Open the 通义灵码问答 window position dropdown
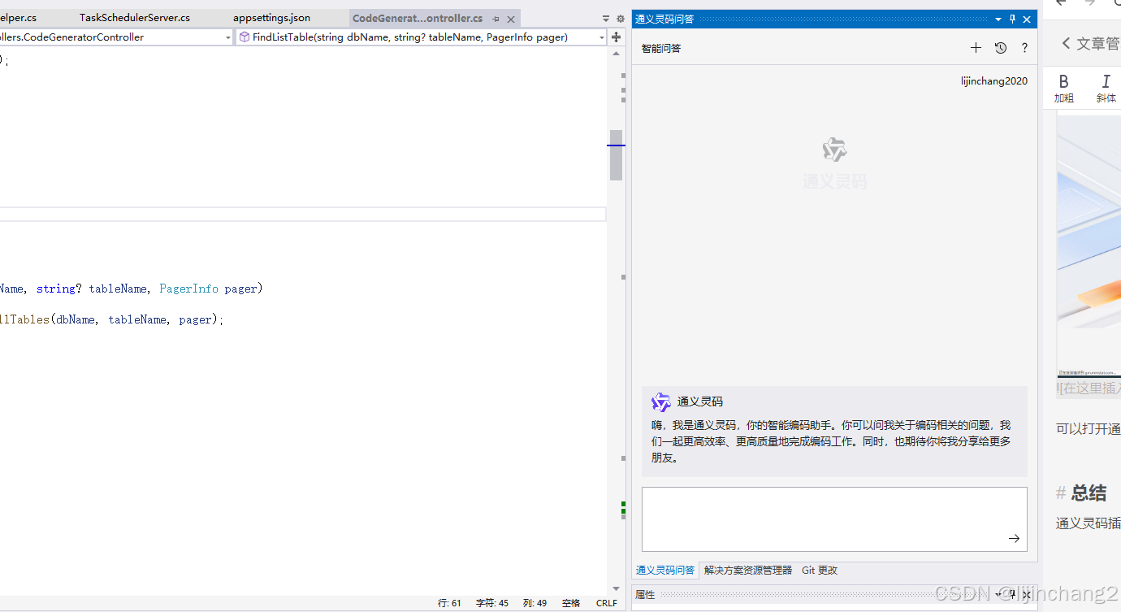The image size is (1121, 612). tap(998, 19)
